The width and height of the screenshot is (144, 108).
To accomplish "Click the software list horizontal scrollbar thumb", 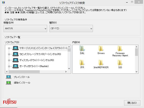I will 24,72.
